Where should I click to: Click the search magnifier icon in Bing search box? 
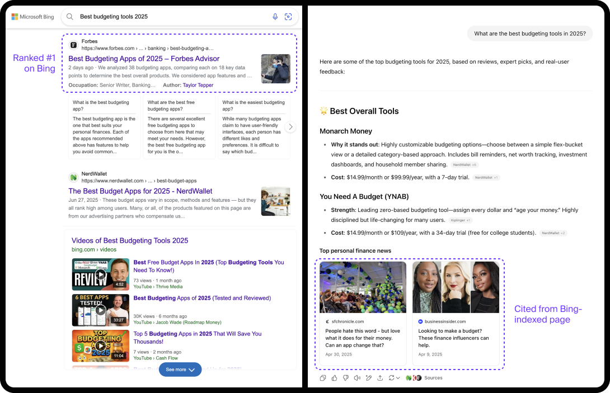[x=69, y=17]
